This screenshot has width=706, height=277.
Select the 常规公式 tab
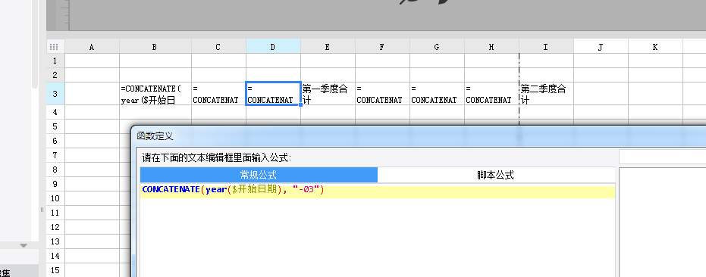259,175
